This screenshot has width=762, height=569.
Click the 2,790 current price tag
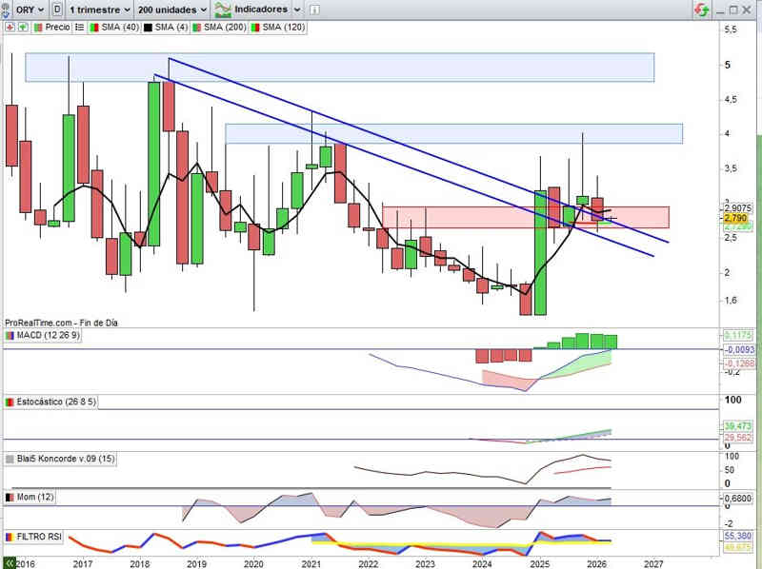point(736,218)
